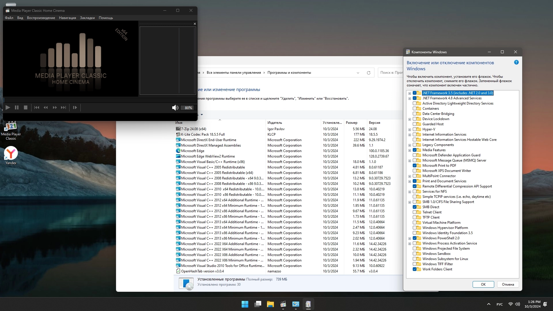
Task: Click the frame step icon
Action: pyautogui.click(x=75, y=107)
